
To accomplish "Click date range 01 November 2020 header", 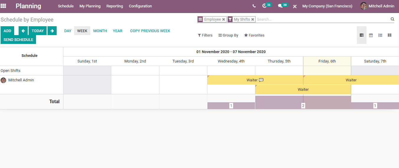I will tap(231, 52).
